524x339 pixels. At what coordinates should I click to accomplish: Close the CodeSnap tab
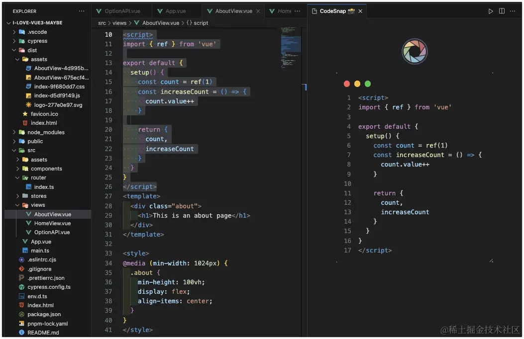tap(360, 11)
